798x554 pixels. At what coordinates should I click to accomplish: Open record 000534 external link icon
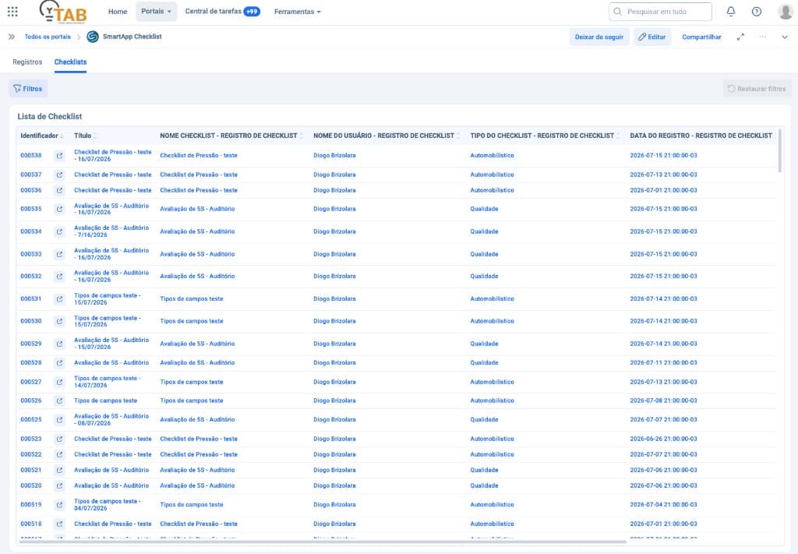click(x=59, y=231)
